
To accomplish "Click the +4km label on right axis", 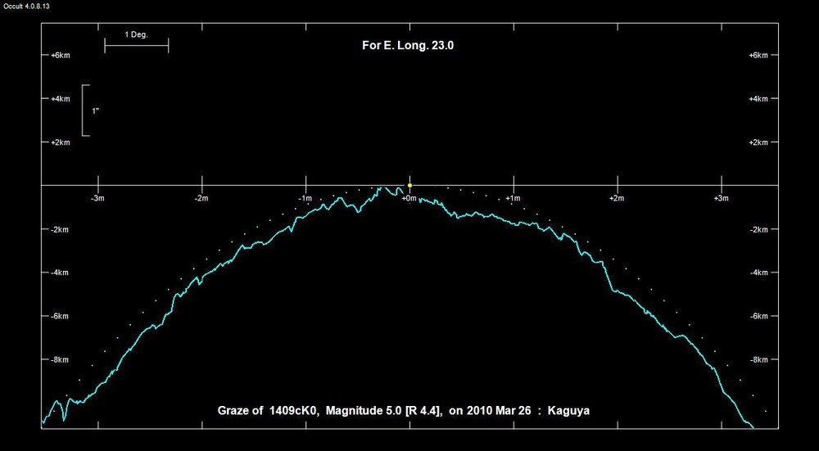I will pos(759,99).
